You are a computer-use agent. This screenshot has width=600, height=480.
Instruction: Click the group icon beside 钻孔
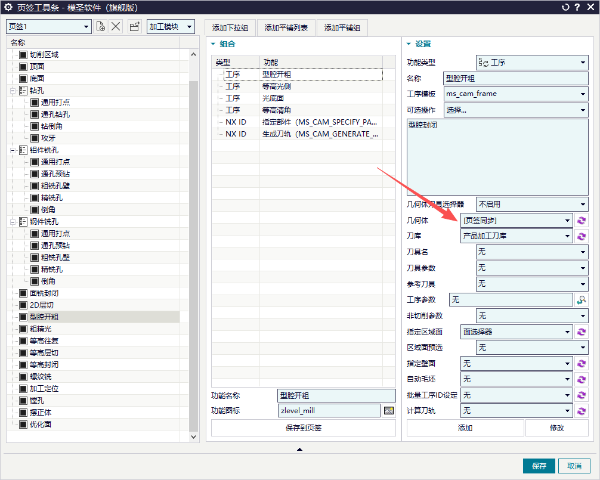[x=23, y=91]
